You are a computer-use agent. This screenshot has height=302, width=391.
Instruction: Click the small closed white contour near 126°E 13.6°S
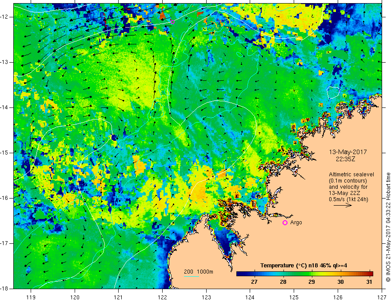coord(333,92)
